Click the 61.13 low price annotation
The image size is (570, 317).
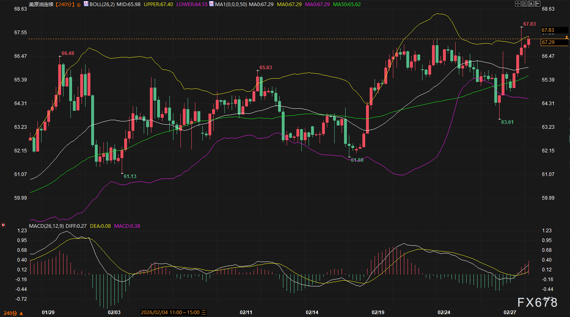pos(130,176)
